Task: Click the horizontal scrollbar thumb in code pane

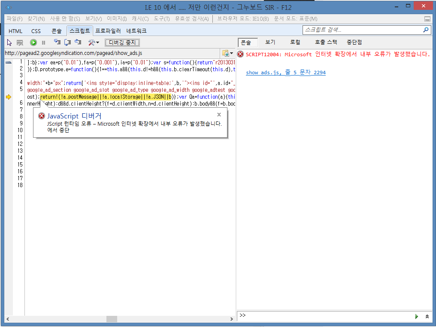Action: (112, 319)
